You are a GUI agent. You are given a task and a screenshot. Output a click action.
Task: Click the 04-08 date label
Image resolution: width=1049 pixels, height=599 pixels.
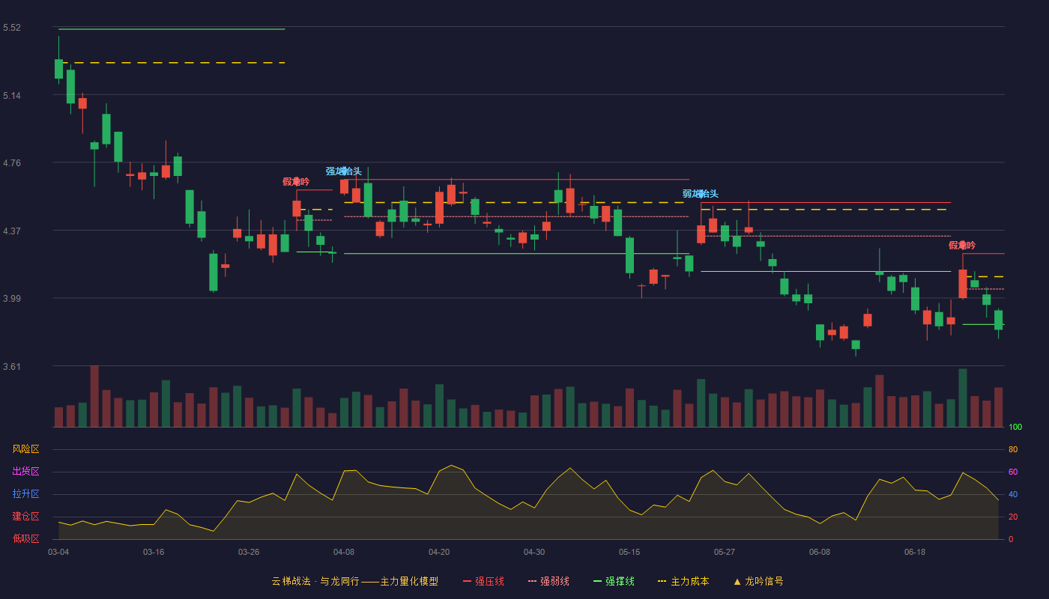[x=344, y=552]
